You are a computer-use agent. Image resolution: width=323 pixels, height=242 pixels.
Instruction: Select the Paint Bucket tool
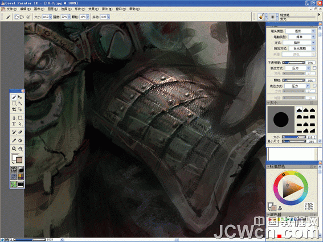20,141
